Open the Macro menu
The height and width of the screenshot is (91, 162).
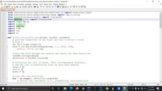click(x=46, y=4)
